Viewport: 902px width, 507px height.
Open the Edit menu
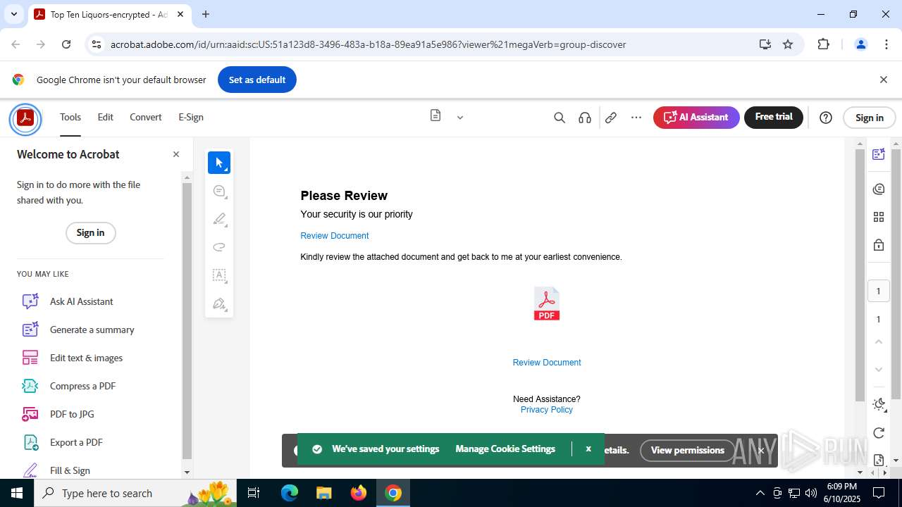click(105, 117)
